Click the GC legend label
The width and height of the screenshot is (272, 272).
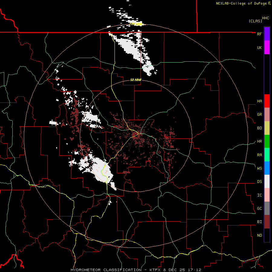click(x=260, y=209)
